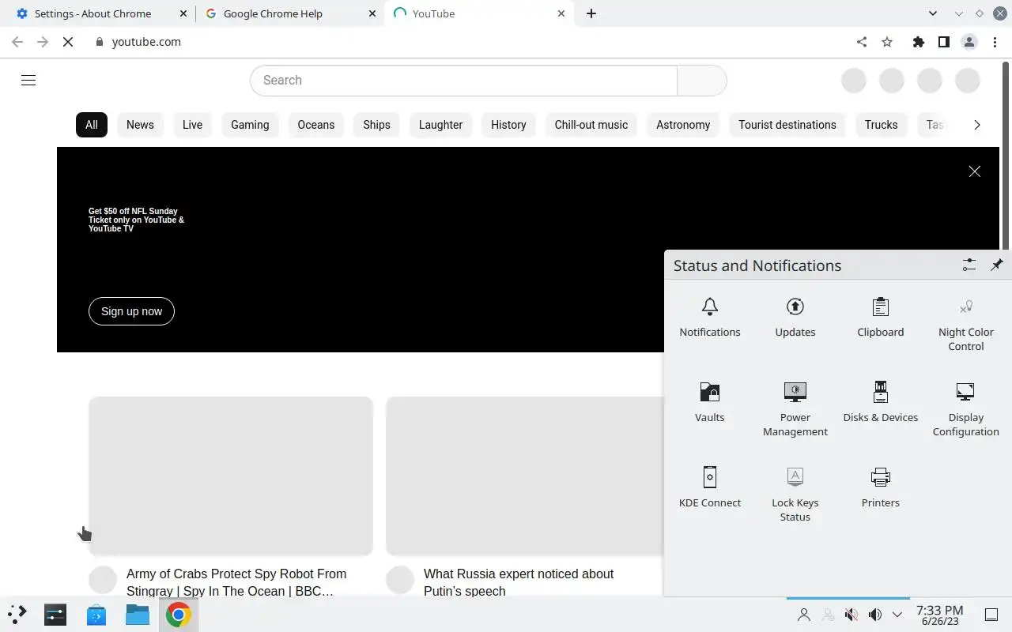Image resolution: width=1012 pixels, height=632 pixels.
Task: Click the youtube.com address bar
Action: click(146, 42)
